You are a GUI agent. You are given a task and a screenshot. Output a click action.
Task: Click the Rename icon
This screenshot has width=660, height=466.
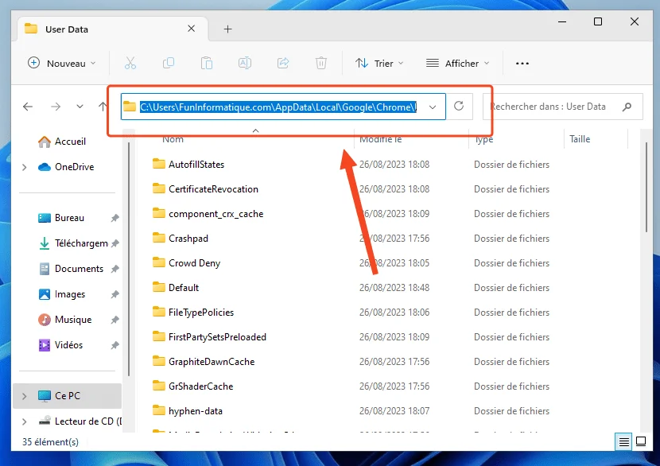pyautogui.click(x=245, y=63)
